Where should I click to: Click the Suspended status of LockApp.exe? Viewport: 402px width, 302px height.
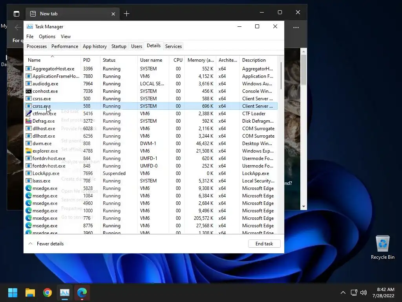pyautogui.click(x=114, y=173)
